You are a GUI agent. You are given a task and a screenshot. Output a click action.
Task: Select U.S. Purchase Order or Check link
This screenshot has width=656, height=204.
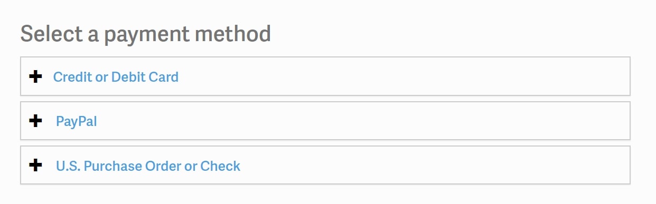(148, 166)
